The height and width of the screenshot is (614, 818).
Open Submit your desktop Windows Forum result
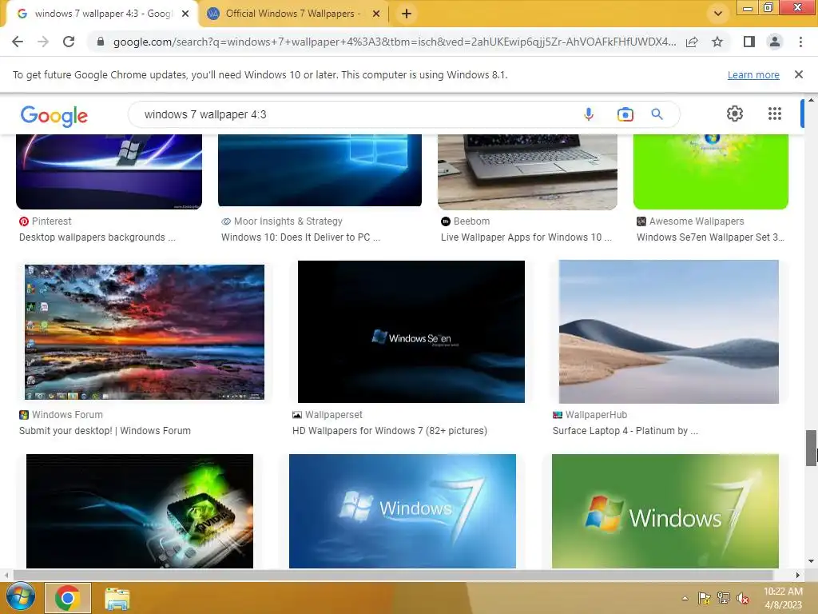[105, 431]
